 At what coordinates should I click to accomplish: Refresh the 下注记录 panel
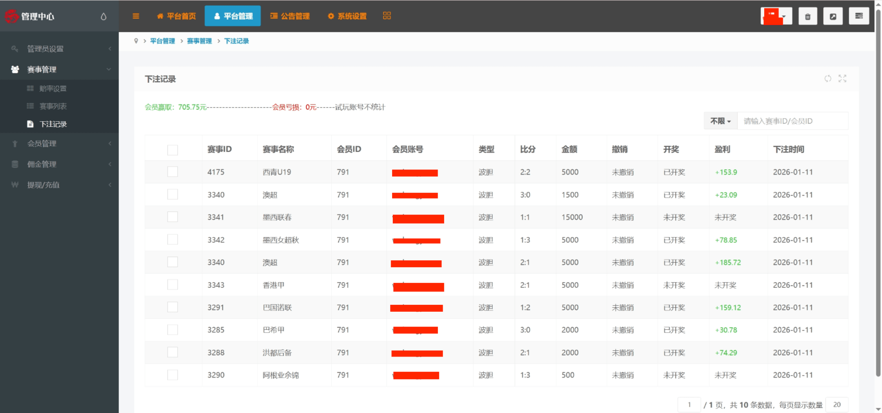click(828, 79)
